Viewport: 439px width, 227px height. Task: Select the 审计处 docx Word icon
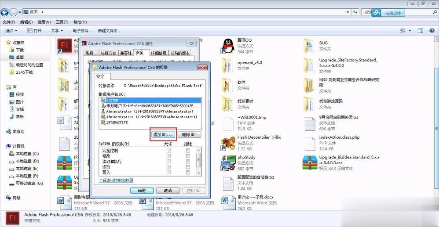click(228, 203)
